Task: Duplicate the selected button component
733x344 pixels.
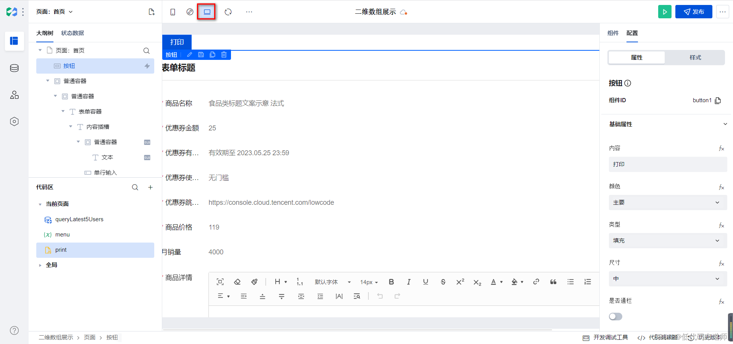Action: click(212, 55)
